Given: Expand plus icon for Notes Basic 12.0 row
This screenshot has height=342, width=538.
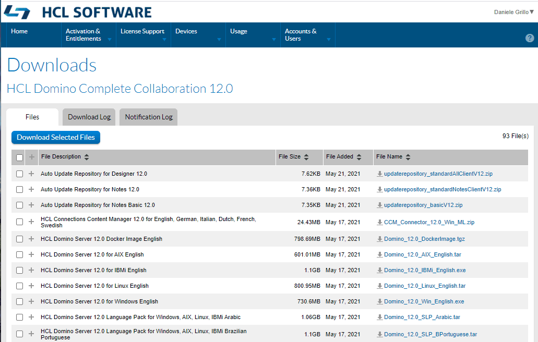Looking at the screenshot, I should (x=31, y=205).
